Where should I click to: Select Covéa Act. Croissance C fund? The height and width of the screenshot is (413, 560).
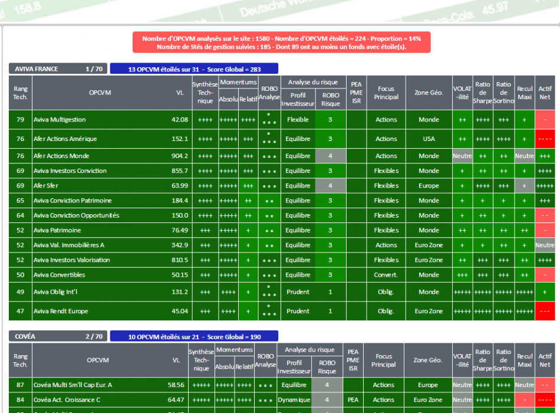point(67,400)
